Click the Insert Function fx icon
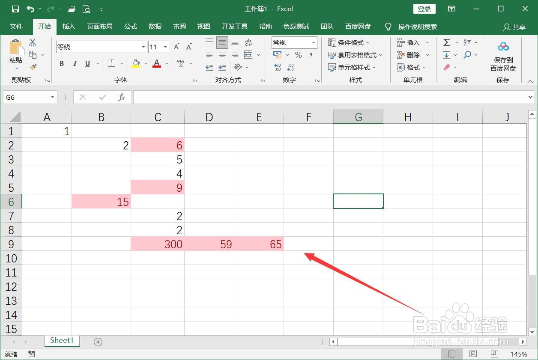538x360 pixels. pyautogui.click(x=122, y=97)
